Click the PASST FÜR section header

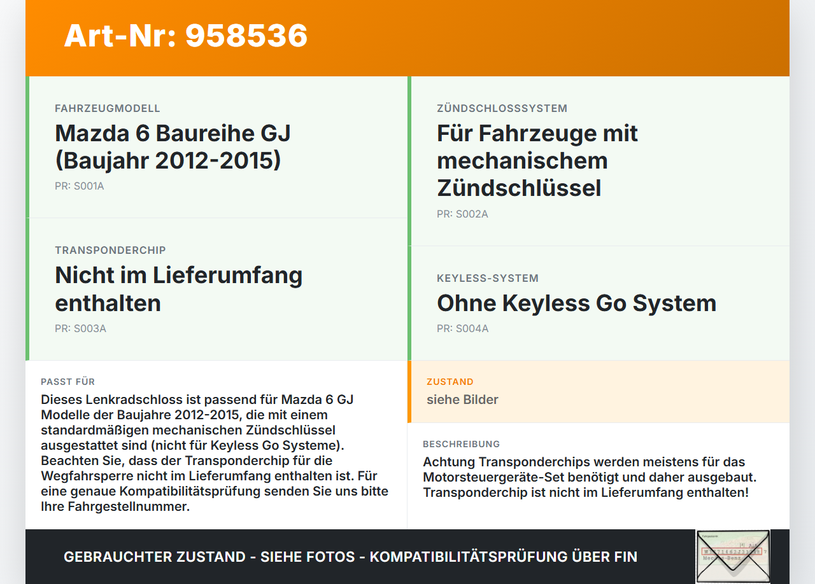[x=68, y=382]
